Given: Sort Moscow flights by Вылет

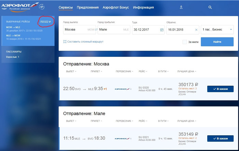Looking at the screenshot, I should 71,71.
